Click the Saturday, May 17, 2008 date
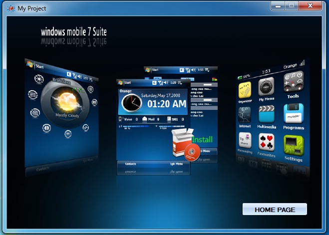Image resolution: width=329 pixels, height=235 pixels. pos(161,95)
